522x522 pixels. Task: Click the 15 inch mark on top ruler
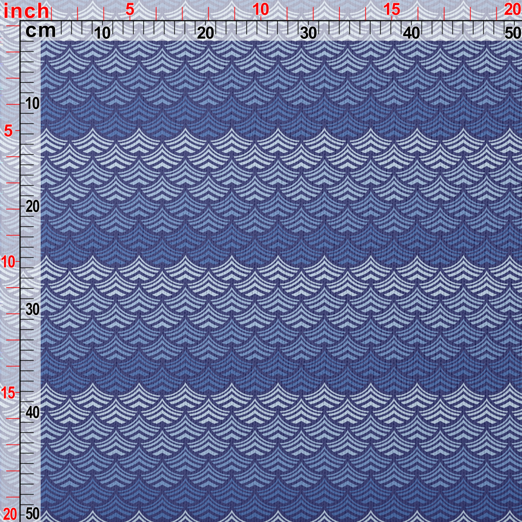pyautogui.click(x=391, y=10)
